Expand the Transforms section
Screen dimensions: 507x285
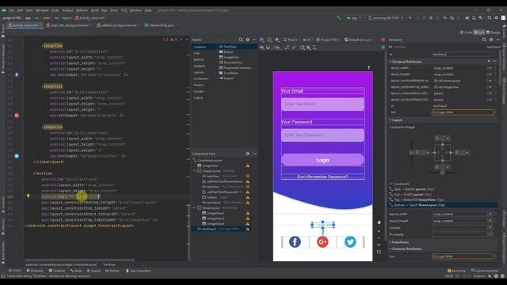coord(391,242)
